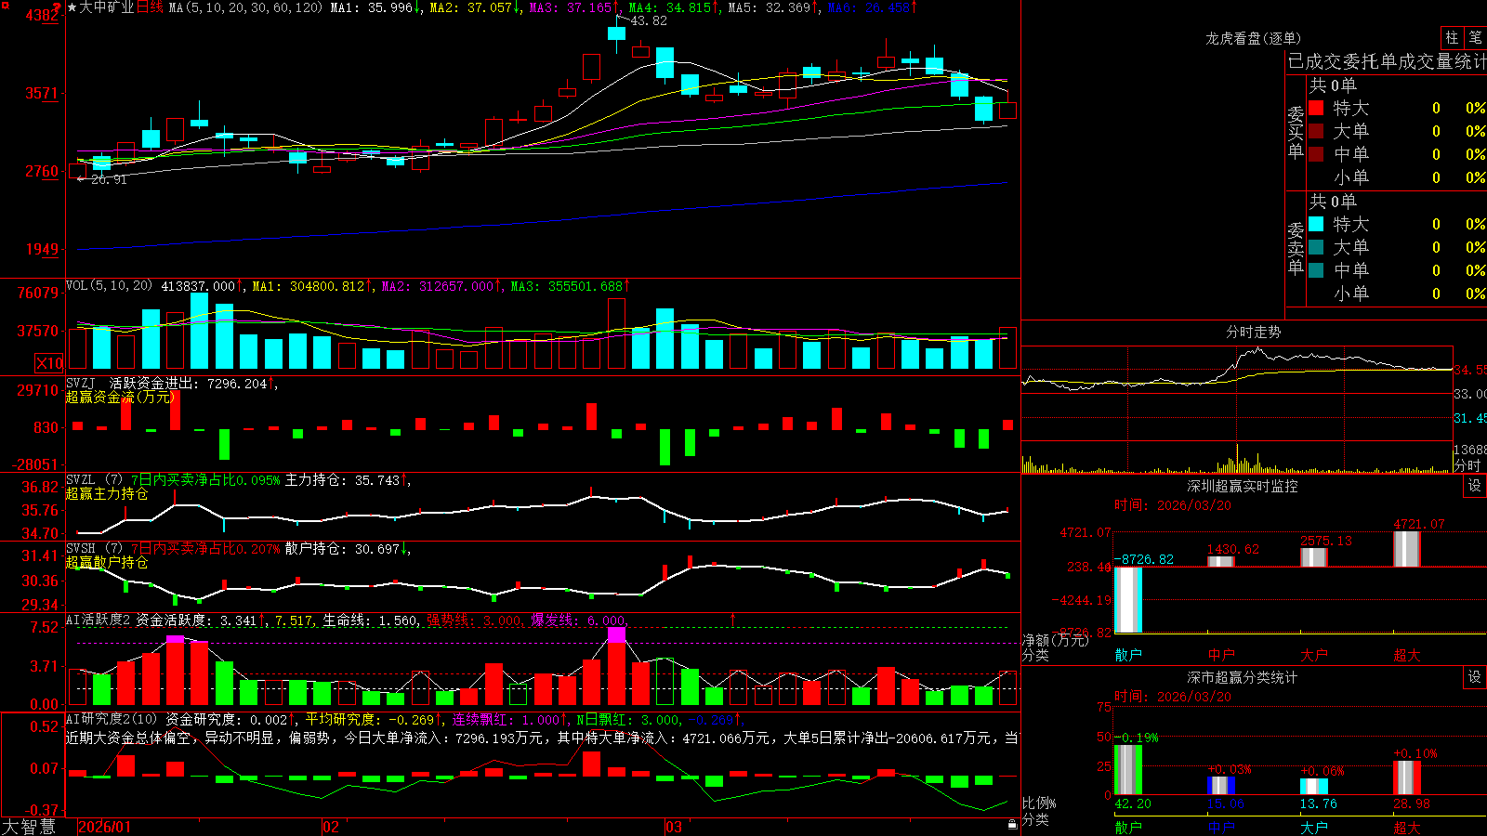This screenshot has width=1487, height=836.
Task: Click the dark red 中单 swatch under 委买单
Action: pyautogui.click(x=1316, y=154)
